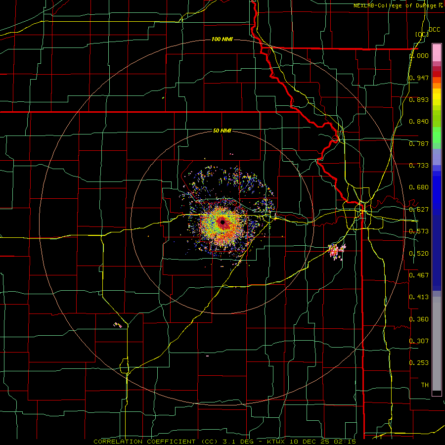Click the 0.947 color scale value
Screen dimensions: 445x445
(x=419, y=78)
